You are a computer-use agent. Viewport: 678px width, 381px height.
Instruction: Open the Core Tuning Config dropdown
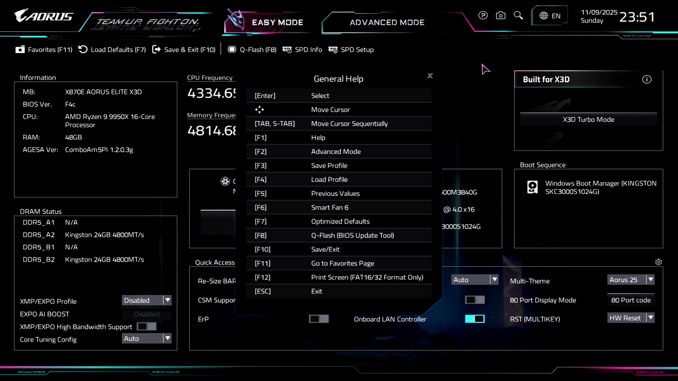147,339
